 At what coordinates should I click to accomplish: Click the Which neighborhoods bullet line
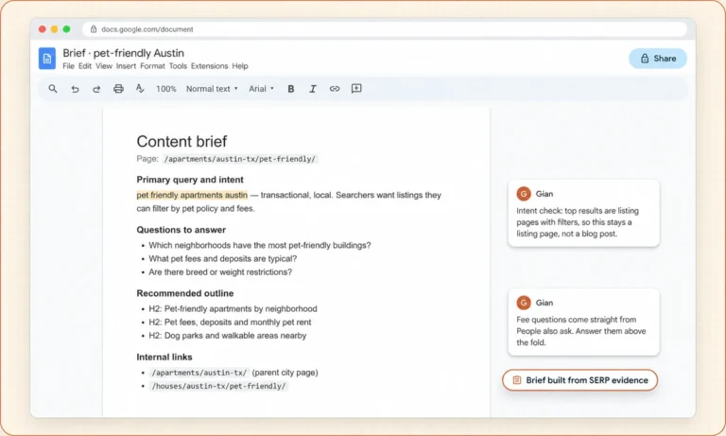[x=260, y=245]
